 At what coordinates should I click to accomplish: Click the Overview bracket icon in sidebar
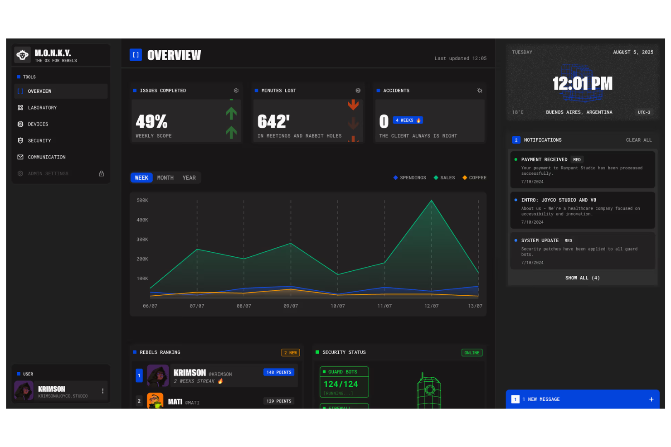(x=20, y=91)
